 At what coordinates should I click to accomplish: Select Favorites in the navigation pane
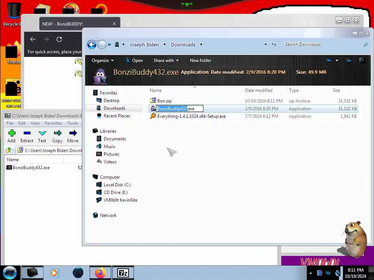pos(108,93)
